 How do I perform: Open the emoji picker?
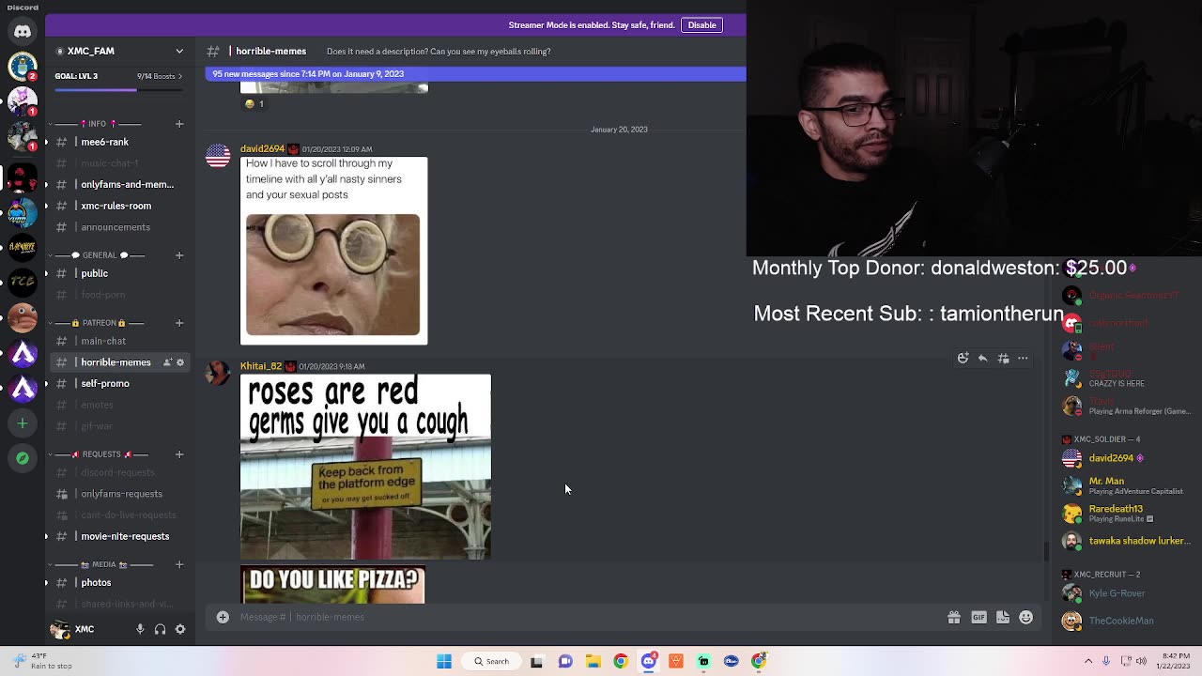tap(1025, 617)
